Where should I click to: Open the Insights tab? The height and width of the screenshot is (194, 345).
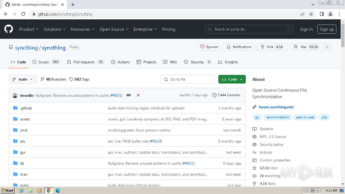click(228, 62)
